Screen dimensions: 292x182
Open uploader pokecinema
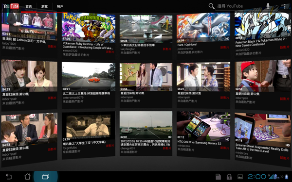tap(185, 49)
